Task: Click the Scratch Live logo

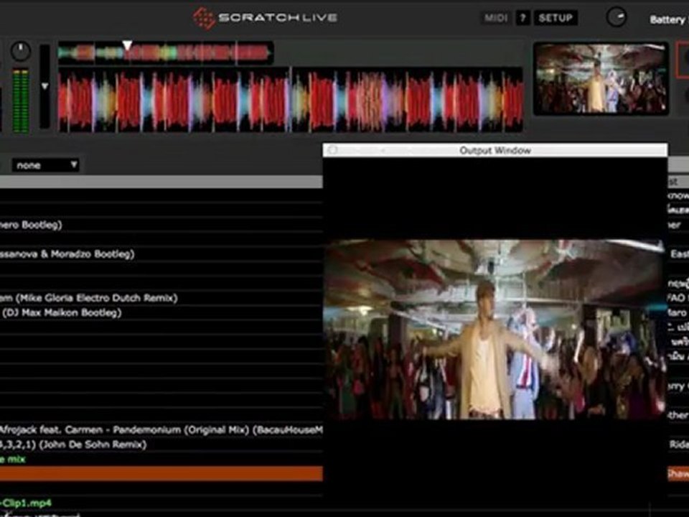Action: click(x=265, y=17)
